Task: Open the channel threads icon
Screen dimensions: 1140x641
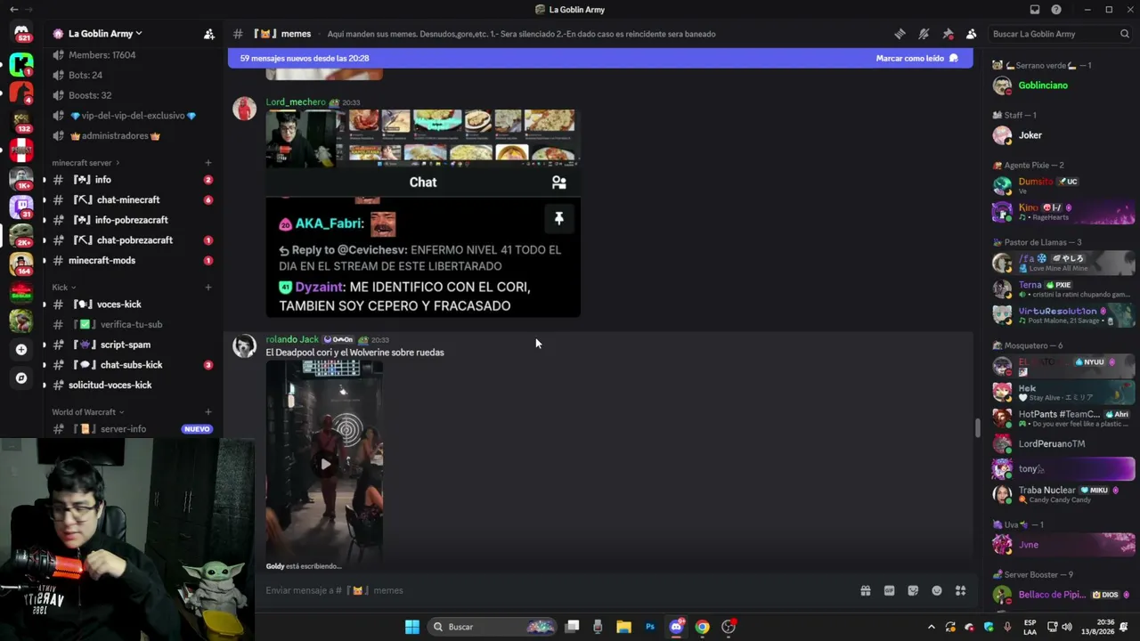Action: 900,34
